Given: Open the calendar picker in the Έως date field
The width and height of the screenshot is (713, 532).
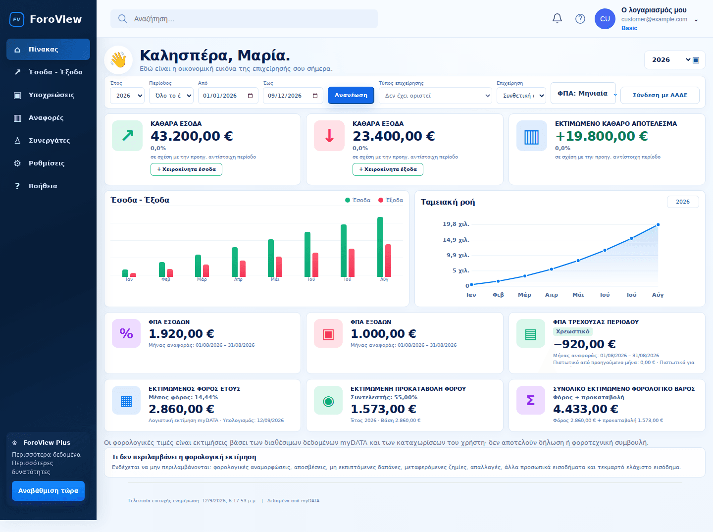Looking at the screenshot, I should coord(315,96).
